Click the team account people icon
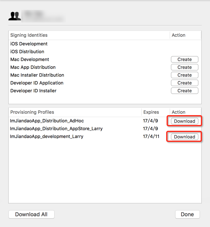This screenshot has height=227, width=210. click(15, 16)
